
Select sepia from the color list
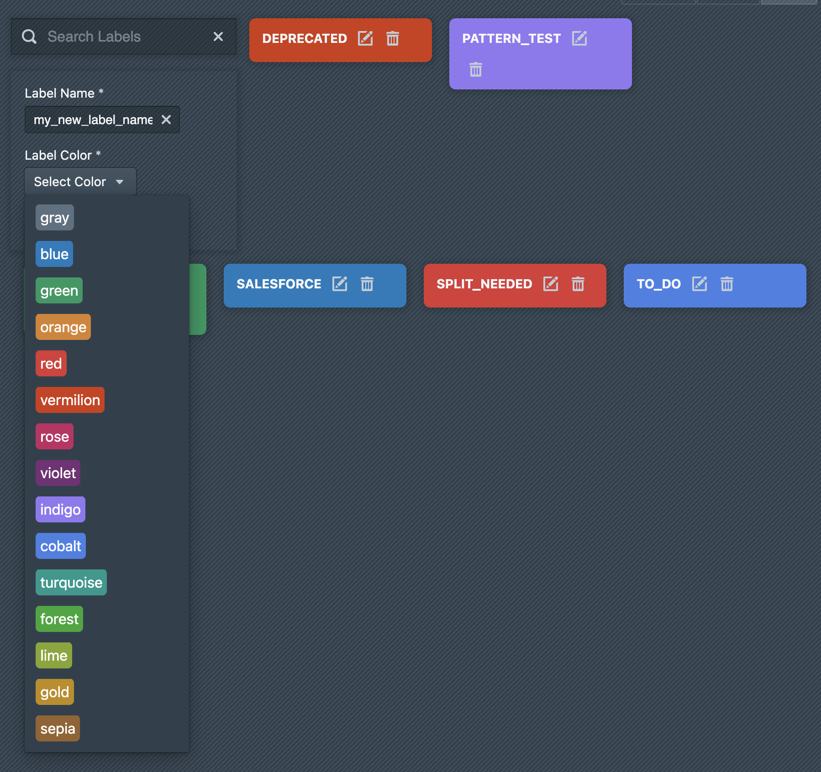[x=58, y=729]
